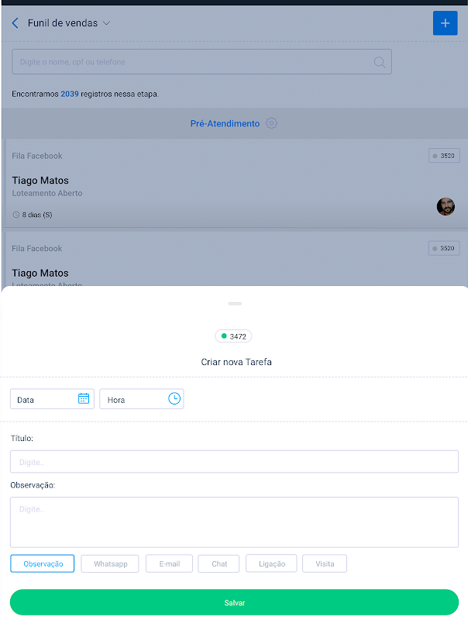The image size is (468, 620).
Task: Click the 2039 registros count
Action: [x=70, y=94]
